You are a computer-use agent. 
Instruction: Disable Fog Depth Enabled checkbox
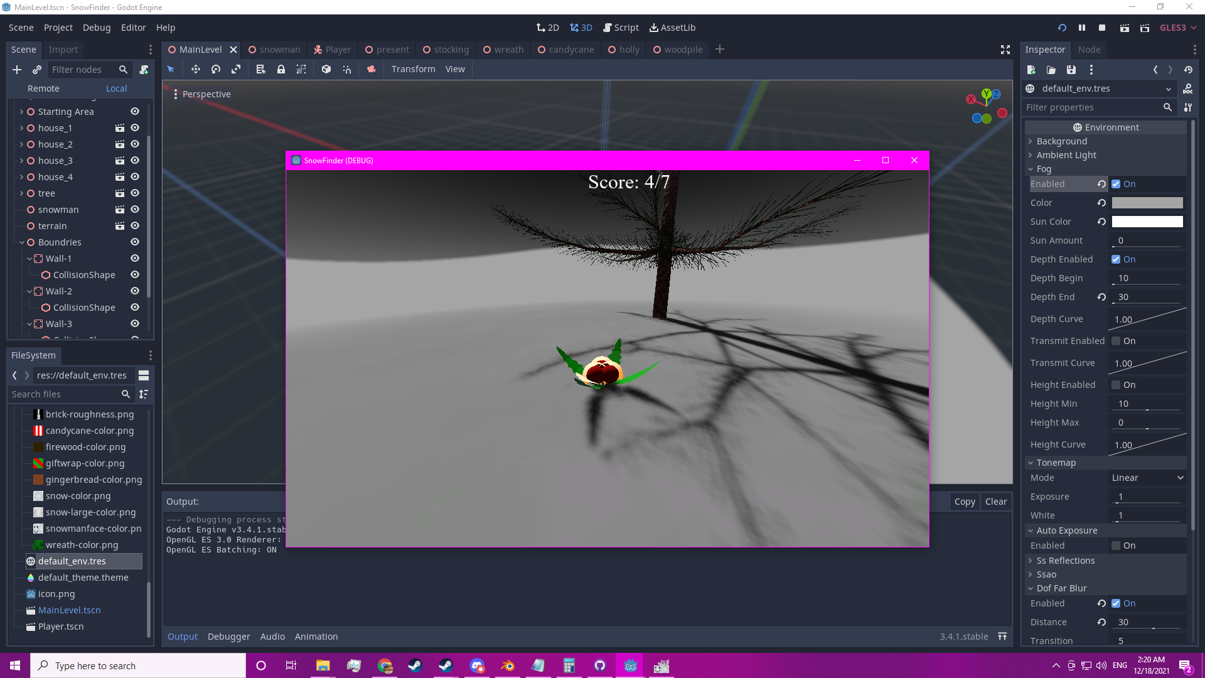point(1116,259)
